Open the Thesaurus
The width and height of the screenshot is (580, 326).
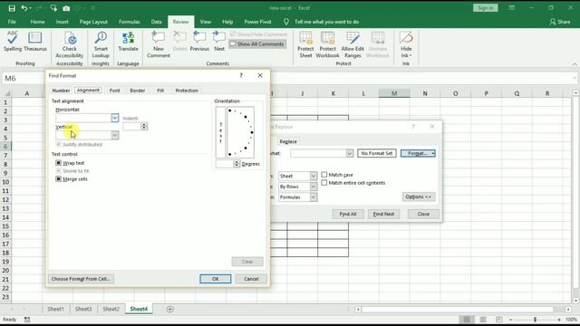point(35,42)
